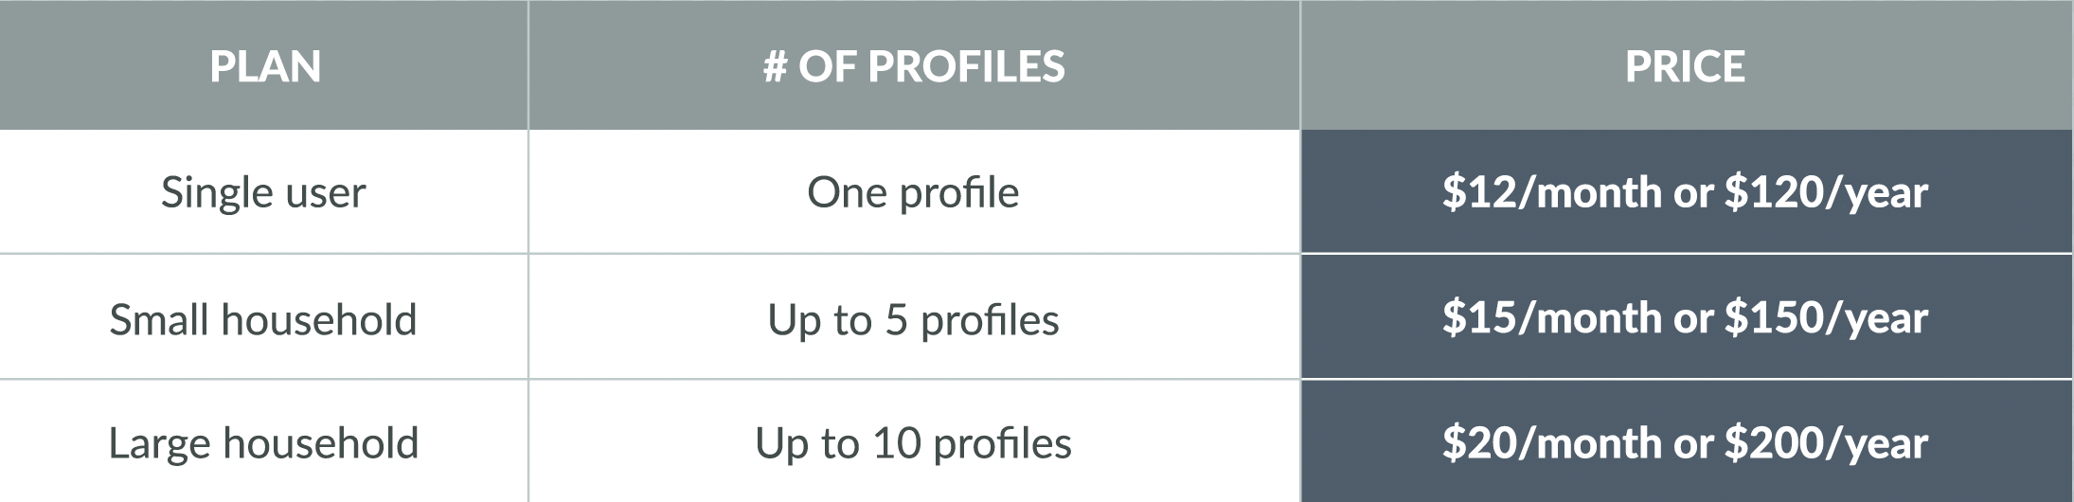Click the word PLAN in header
The height and width of the screenshot is (502, 2074).
tap(265, 66)
